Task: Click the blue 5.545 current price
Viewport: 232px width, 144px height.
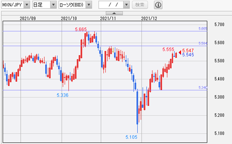Action: coord(188,55)
